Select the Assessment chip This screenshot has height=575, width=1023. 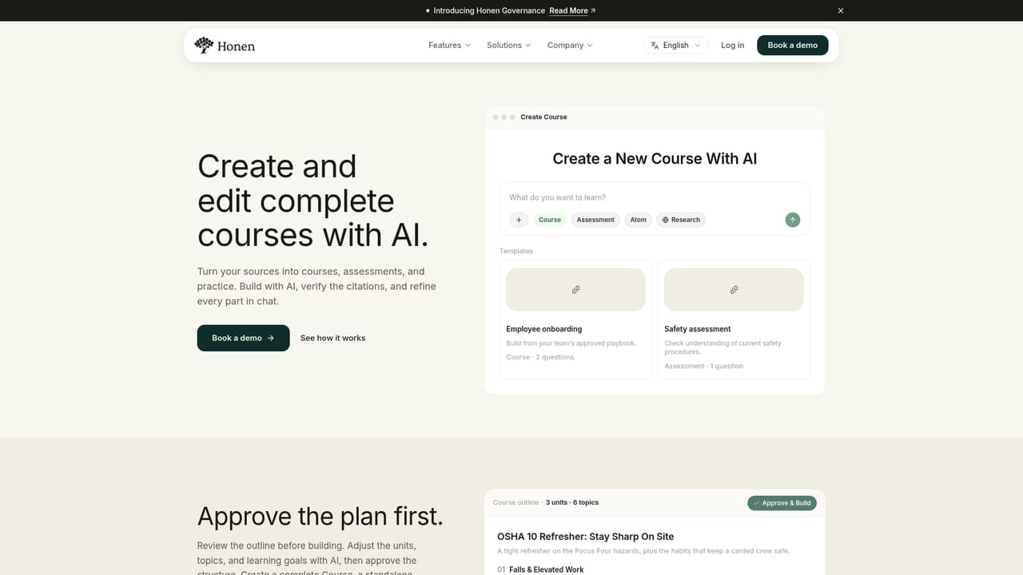coord(595,220)
